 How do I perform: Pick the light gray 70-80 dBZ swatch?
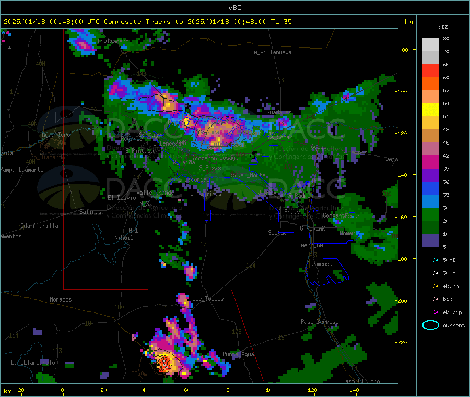[430, 45]
